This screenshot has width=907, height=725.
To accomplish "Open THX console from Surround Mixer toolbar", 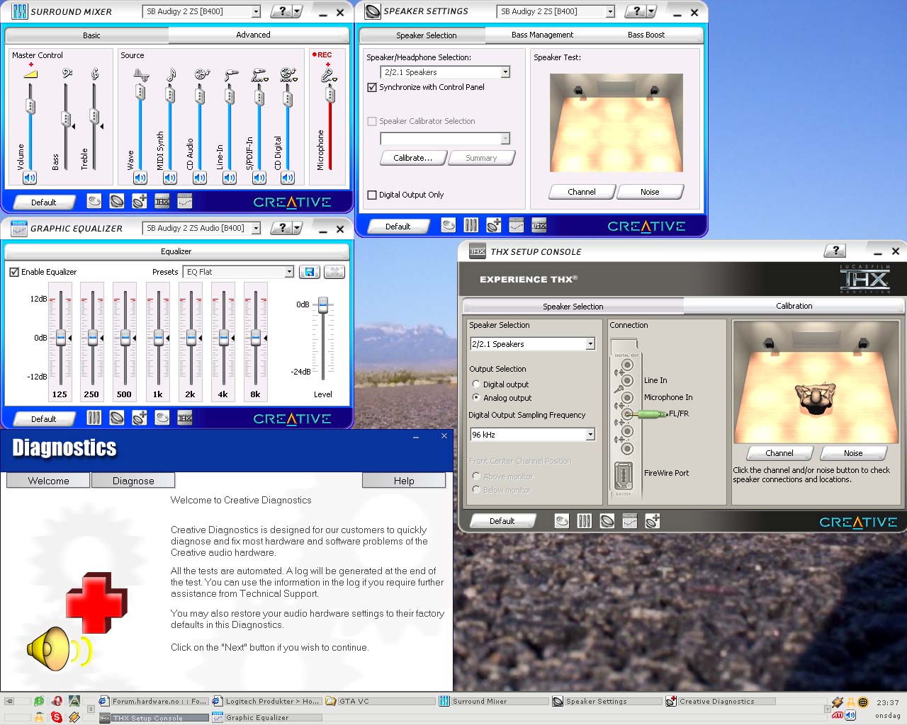I will 162,202.
